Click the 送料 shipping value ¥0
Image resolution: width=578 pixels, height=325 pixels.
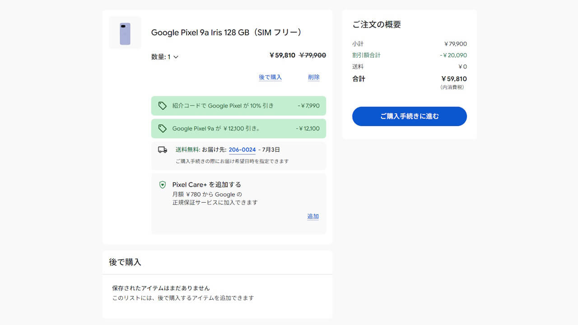coord(462,66)
